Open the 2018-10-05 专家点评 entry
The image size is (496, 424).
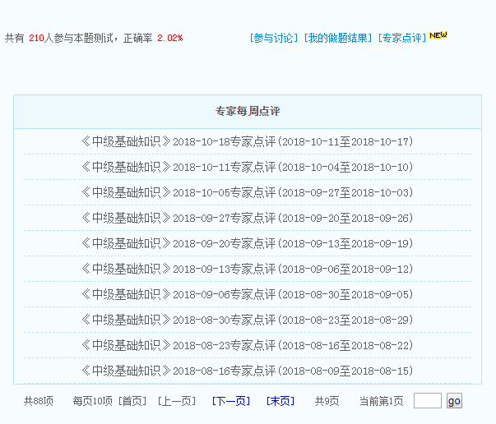click(x=247, y=192)
